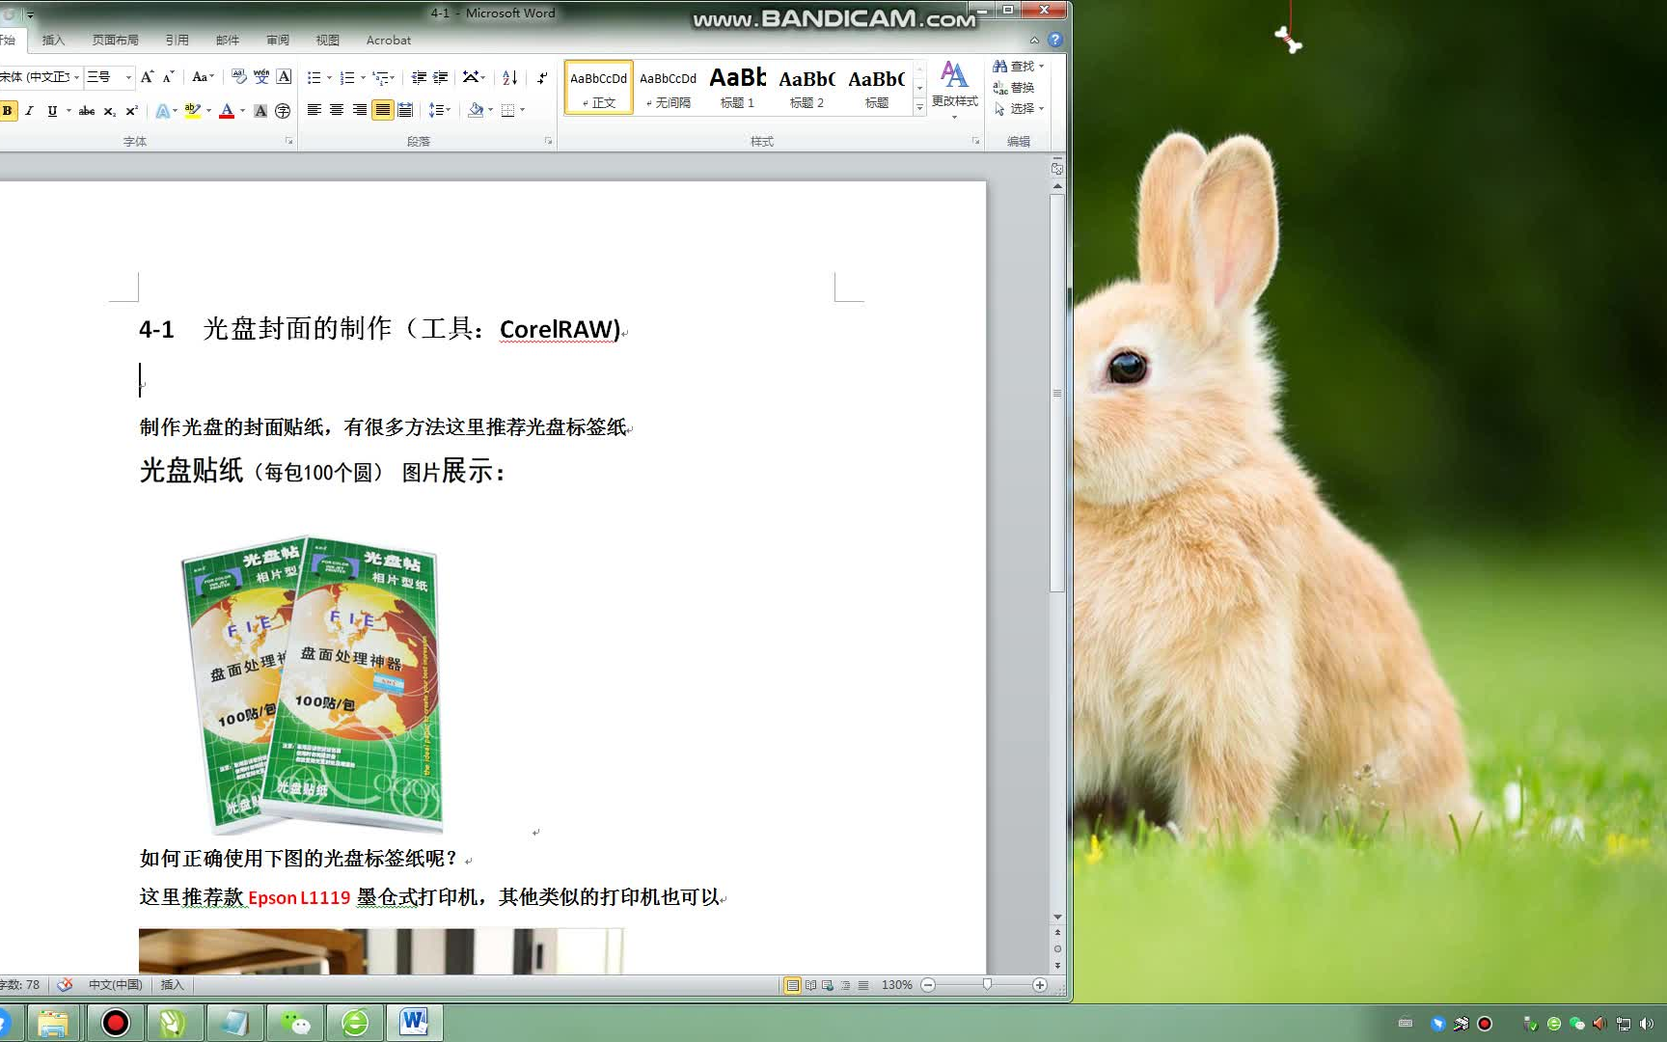Click the Phonetic Guide wén icon

[x=261, y=77]
